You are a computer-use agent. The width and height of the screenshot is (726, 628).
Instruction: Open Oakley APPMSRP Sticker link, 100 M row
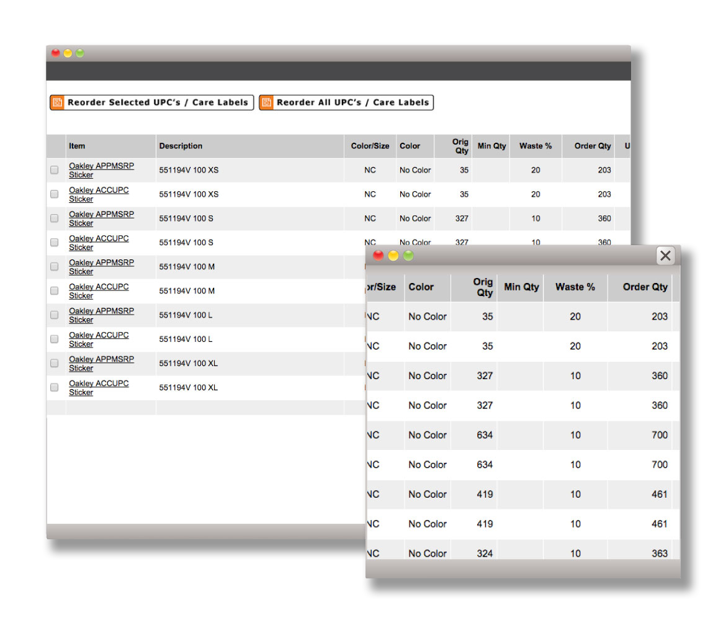pyautogui.click(x=101, y=266)
